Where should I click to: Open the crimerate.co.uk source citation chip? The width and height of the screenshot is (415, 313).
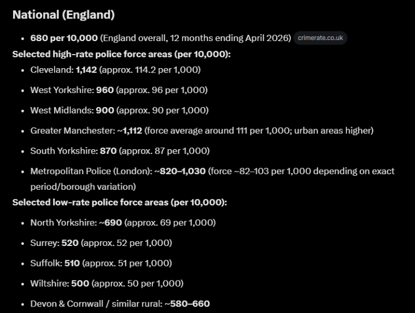pyautogui.click(x=320, y=38)
